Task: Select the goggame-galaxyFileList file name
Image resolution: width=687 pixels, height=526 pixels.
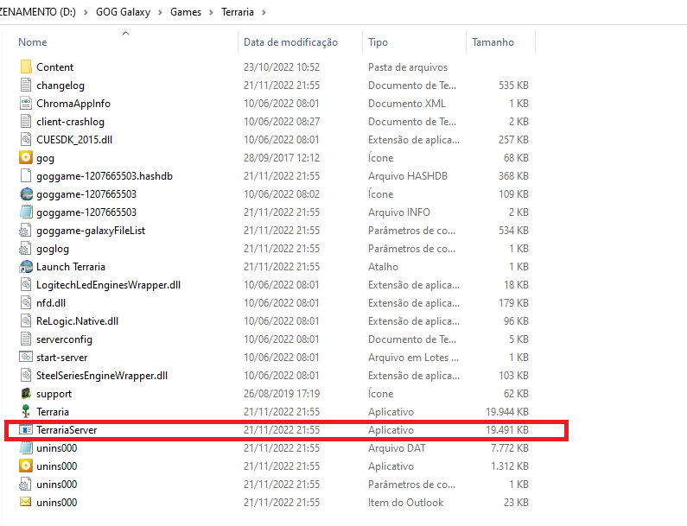Action: pyautogui.click(x=91, y=231)
